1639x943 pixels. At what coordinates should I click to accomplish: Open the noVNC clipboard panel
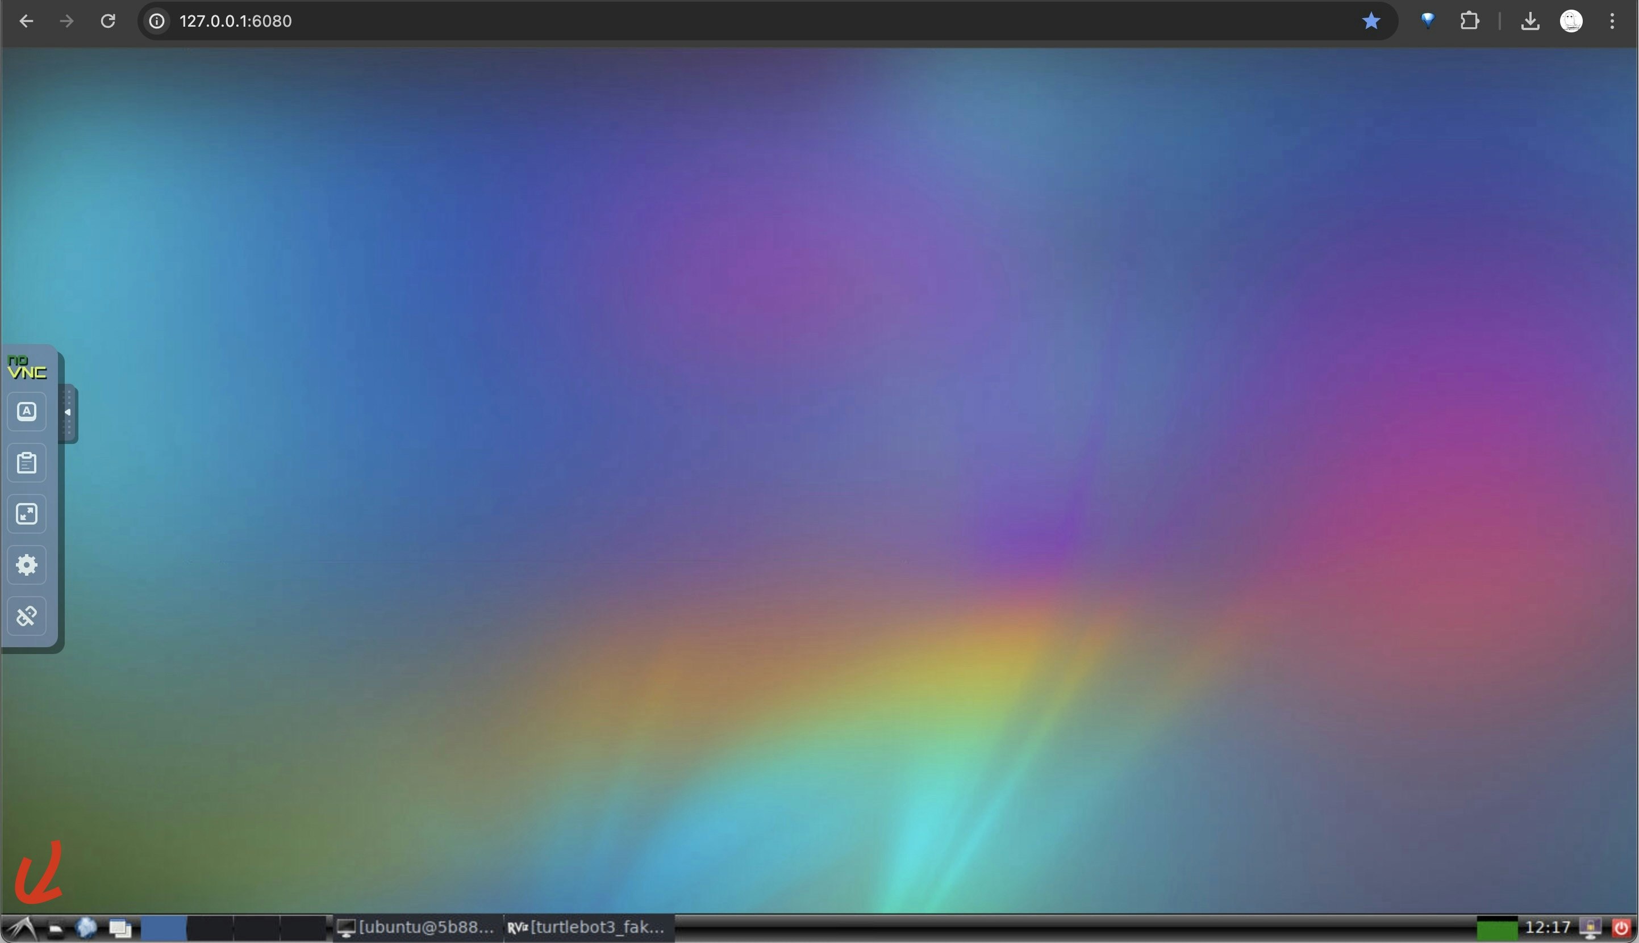[27, 463]
